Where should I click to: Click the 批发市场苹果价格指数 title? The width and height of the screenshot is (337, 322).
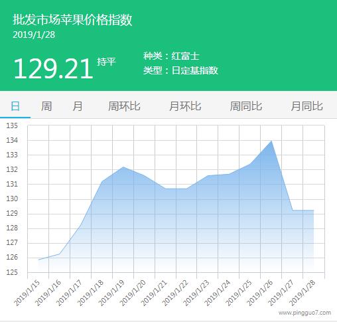[x=72, y=19]
